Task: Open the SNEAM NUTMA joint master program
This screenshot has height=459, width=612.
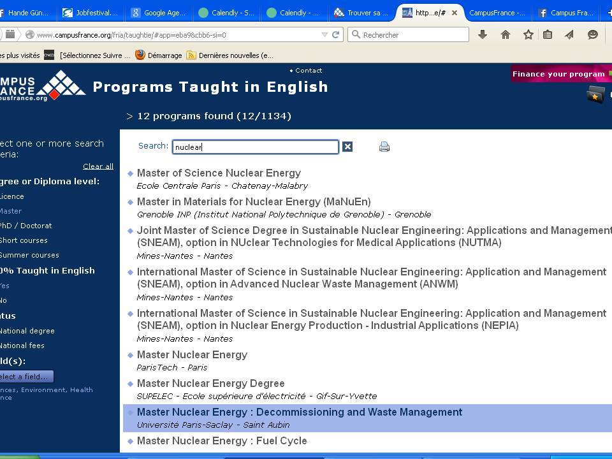Action: pyautogui.click(x=374, y=237)
